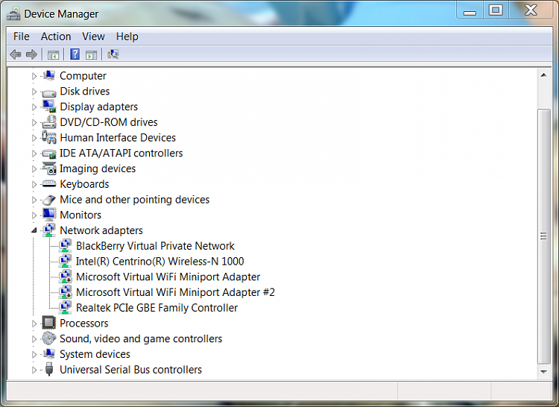Click the Human Interface Devices icon
The width and height of the screenshot is (559, 407).
tap(49, 137)
